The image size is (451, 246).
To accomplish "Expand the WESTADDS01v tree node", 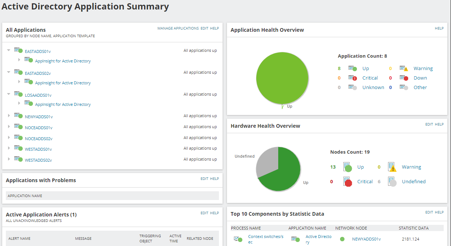I will pyautogui.click(x=9, y=148).
